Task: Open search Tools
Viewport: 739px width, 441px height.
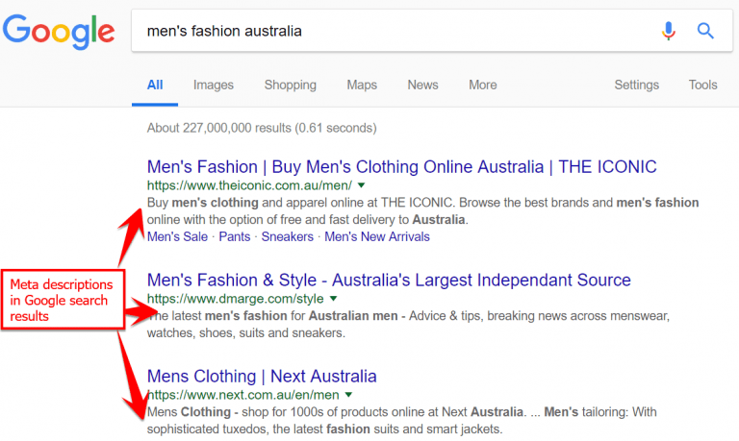Action: 702,85
